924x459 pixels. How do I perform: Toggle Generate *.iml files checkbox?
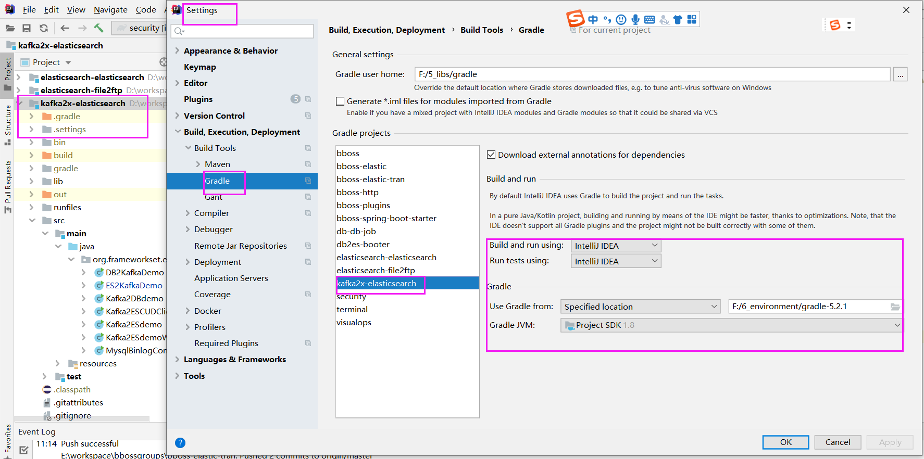[340, 101]
